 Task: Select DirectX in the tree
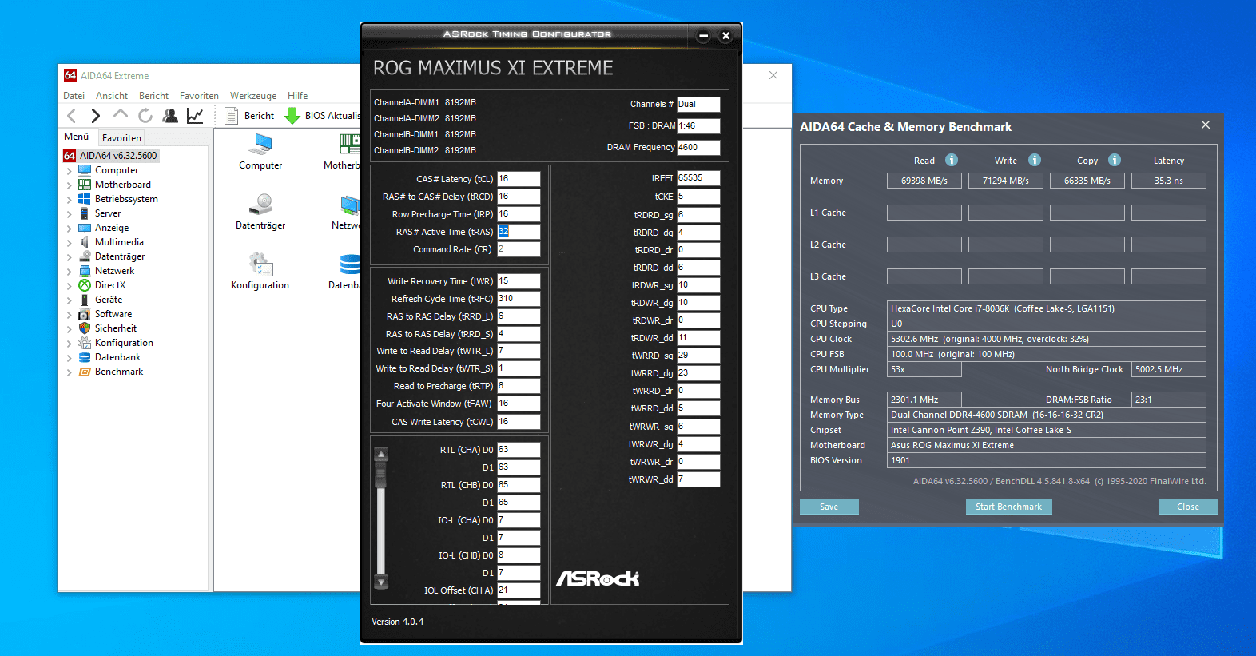[x=110, y=285]
